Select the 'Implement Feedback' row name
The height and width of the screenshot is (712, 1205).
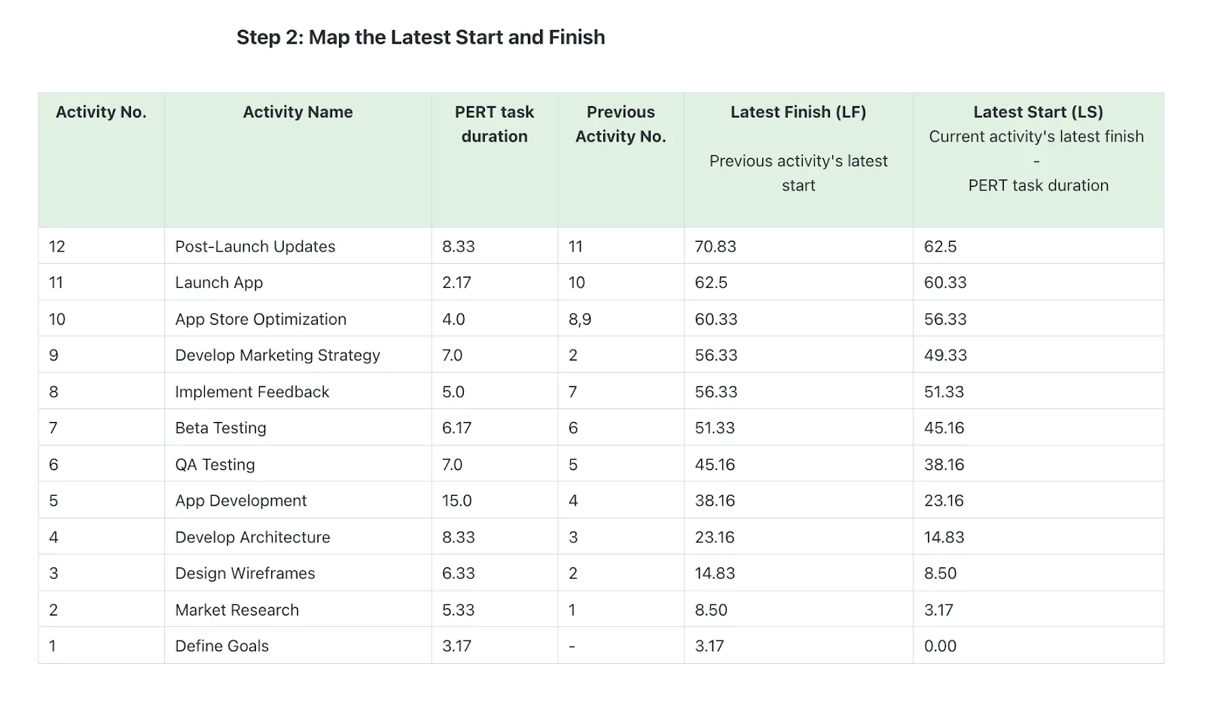click(x=252, y=392)
